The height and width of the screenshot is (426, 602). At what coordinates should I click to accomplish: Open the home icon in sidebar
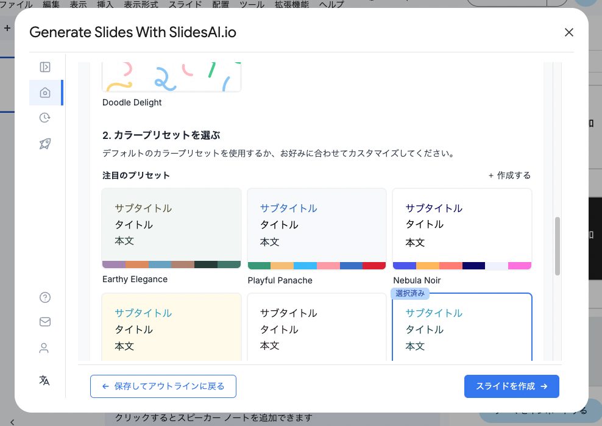click(44, 93)
